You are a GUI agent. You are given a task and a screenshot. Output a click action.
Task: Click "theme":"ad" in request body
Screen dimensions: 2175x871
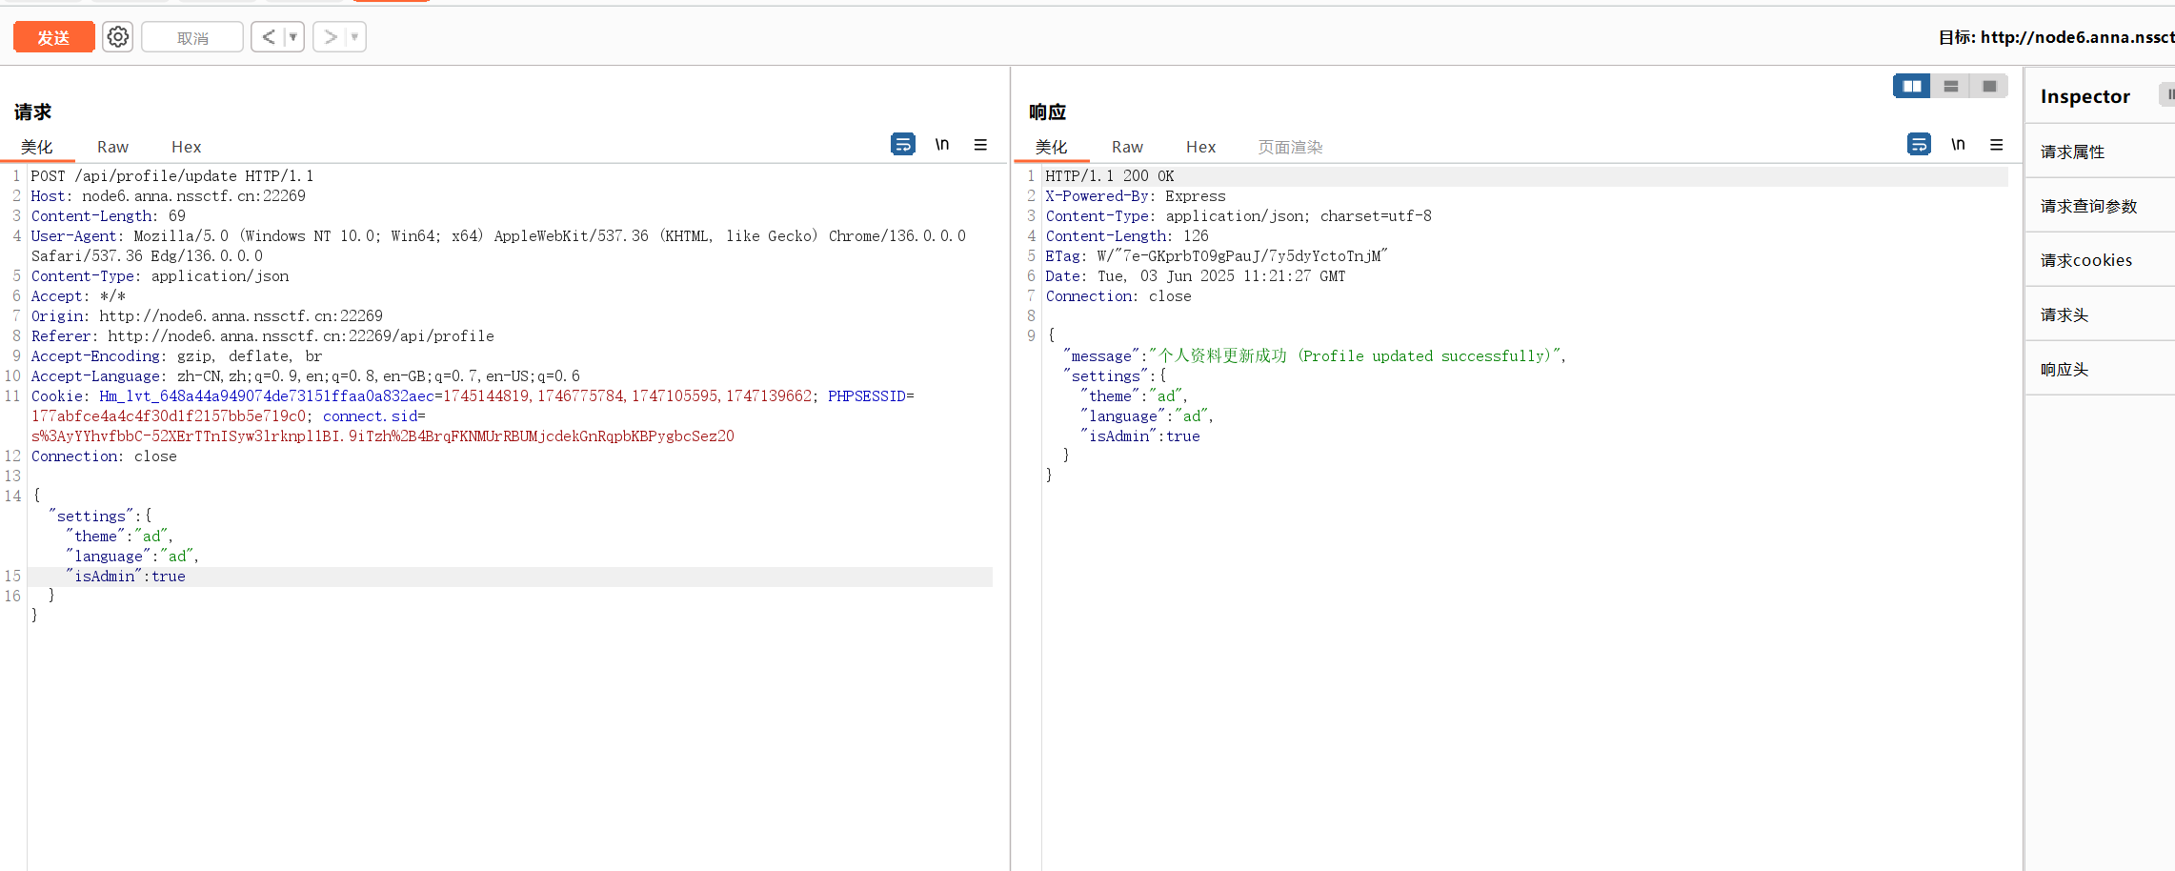pos(119,537)
